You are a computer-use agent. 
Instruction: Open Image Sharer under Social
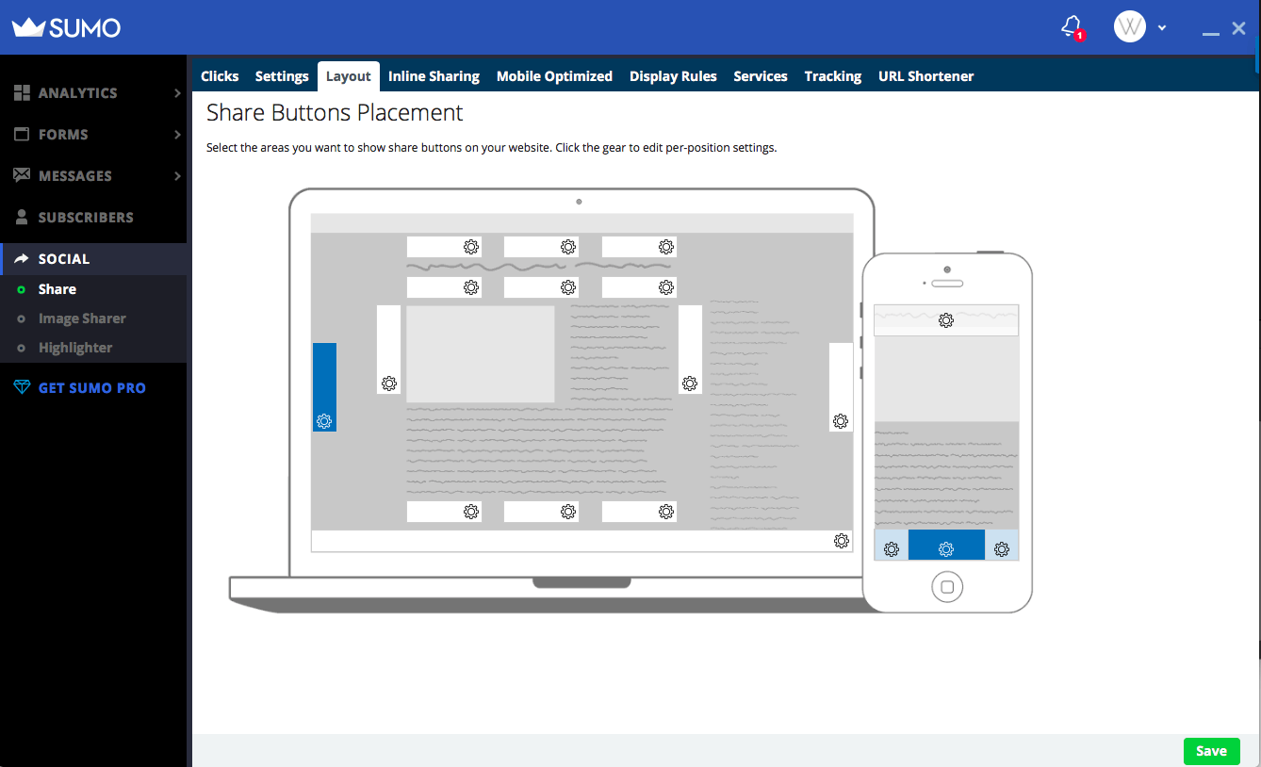tap(82, 318)
